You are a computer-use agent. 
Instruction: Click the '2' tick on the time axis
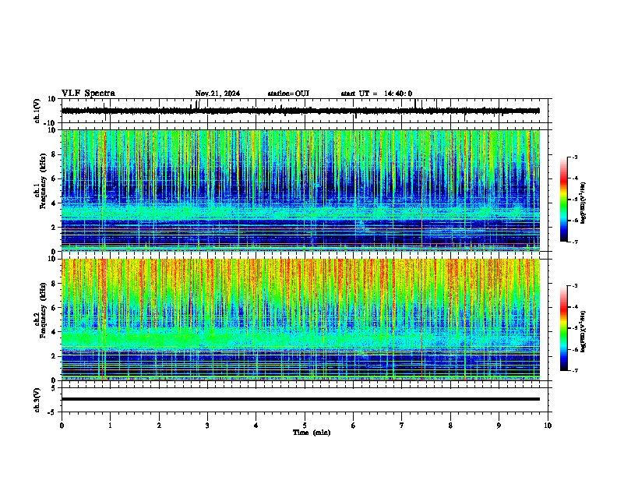[x=159, y=426]
